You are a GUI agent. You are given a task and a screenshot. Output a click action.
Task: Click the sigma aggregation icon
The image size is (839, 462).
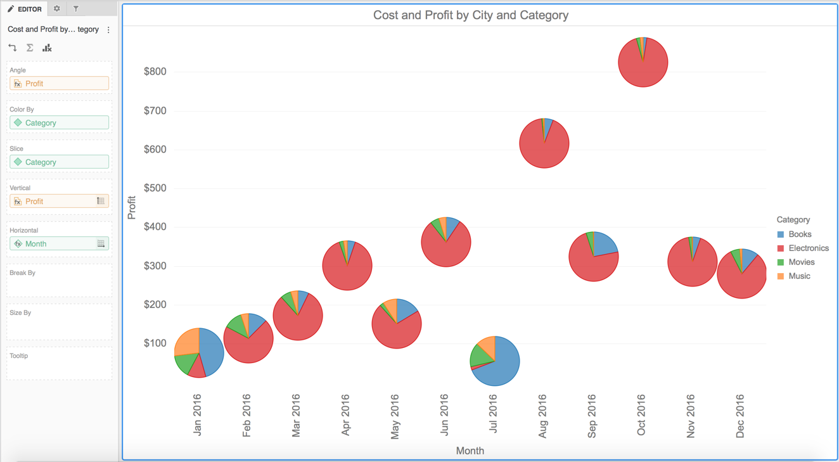[x=29, y=47]
